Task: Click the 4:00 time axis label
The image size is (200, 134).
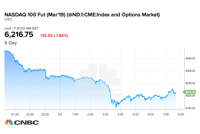Action: (121, 114)
